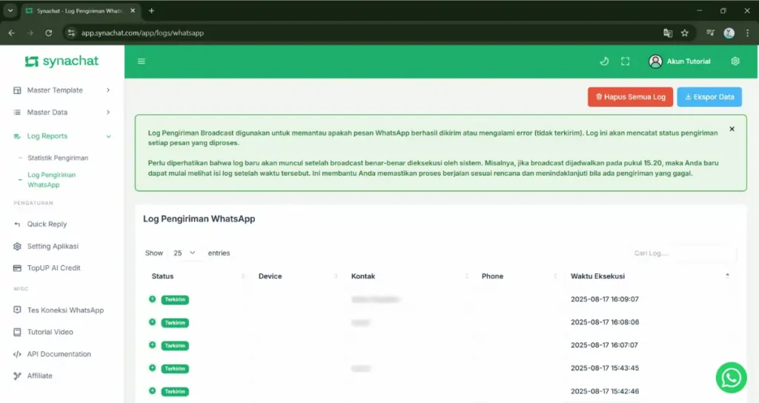Click the Affiliate sidebar icon

pos(18,376)
